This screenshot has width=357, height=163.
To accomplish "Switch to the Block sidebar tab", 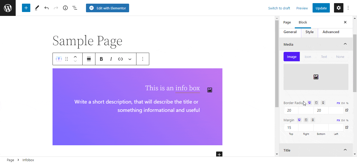I will [x=303, y=22].
